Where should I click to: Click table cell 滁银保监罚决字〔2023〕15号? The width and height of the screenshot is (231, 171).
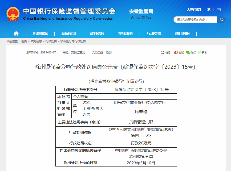pyautogui.click(x=141, y=90)
